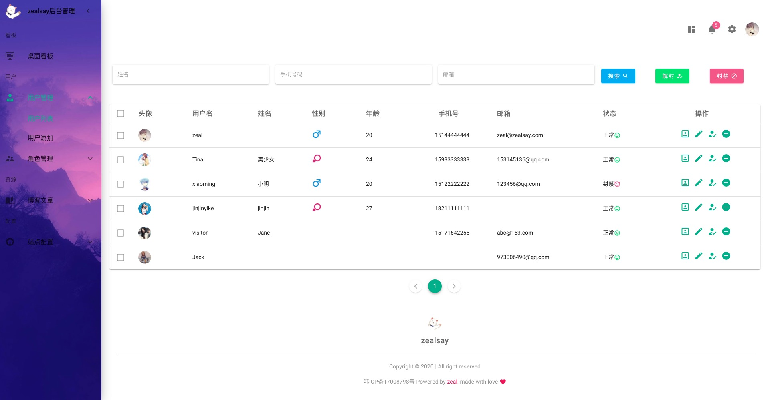Screen dimensions: 768x400
Task: Edit user Tina with the pencil icon
Action: pos(699,158)
